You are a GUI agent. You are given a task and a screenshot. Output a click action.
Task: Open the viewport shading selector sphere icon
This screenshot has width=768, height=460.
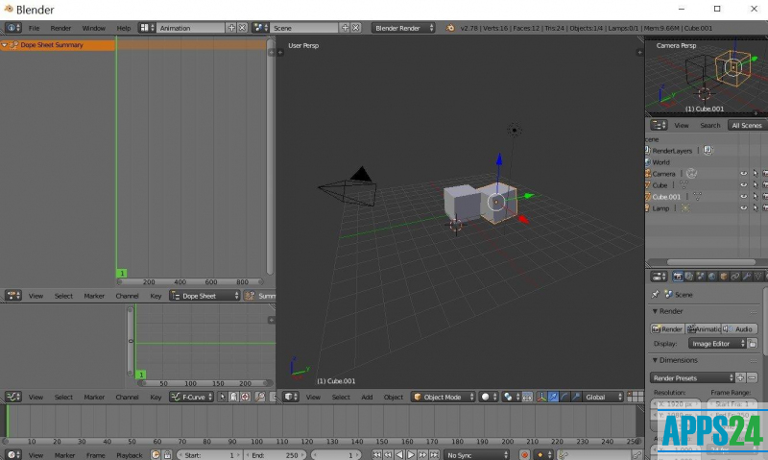488,397
